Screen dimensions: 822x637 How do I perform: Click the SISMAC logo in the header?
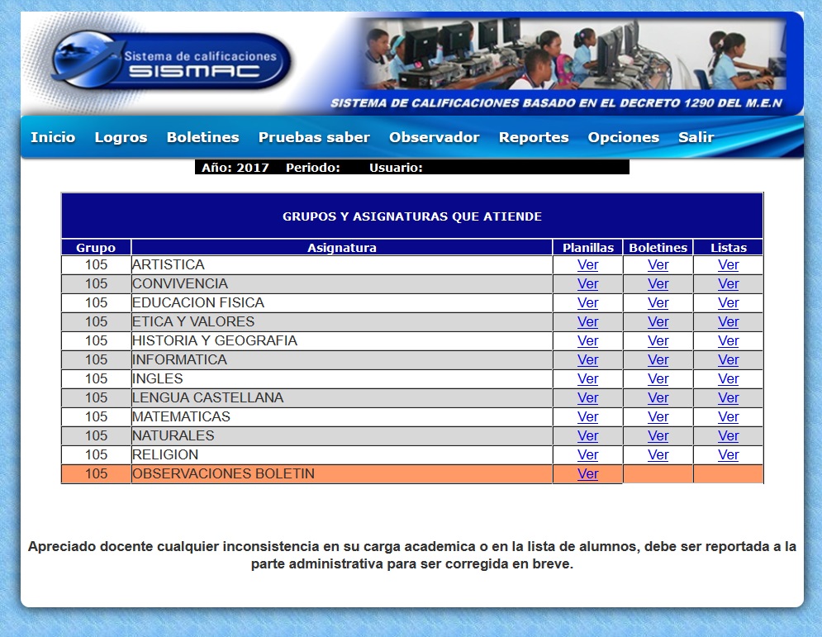tap(171, 62)
